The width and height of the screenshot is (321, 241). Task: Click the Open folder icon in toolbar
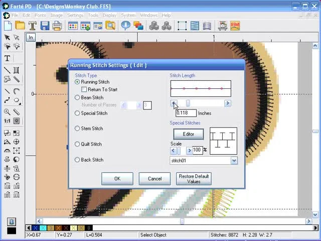20,26
